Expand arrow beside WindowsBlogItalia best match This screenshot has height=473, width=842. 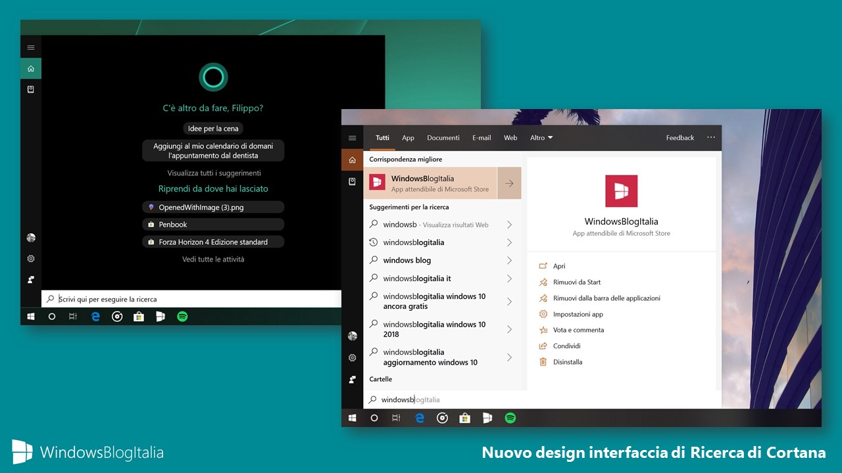[509, 183]
